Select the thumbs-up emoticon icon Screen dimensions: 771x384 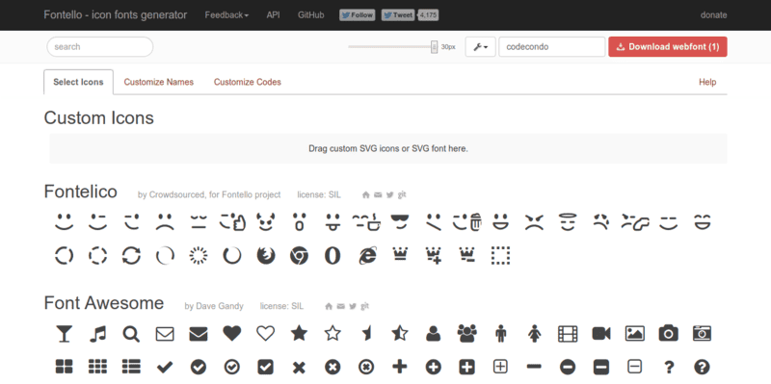click(x=232, y=222)
